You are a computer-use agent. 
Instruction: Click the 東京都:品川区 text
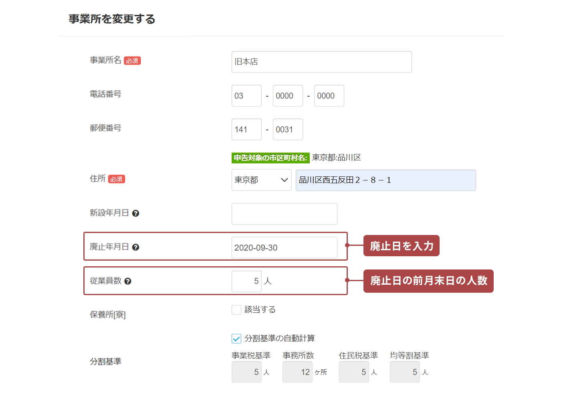click(x=337, y=158)
